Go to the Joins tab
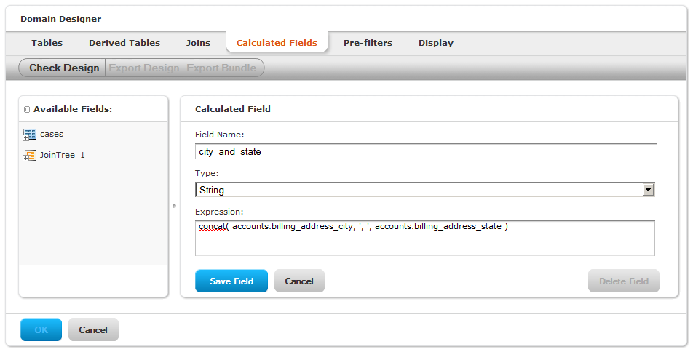 coord(198,43)
